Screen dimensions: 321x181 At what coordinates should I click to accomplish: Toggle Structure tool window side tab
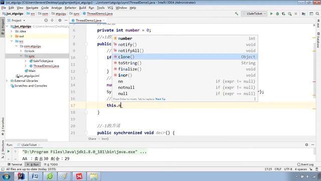(3, 149)
